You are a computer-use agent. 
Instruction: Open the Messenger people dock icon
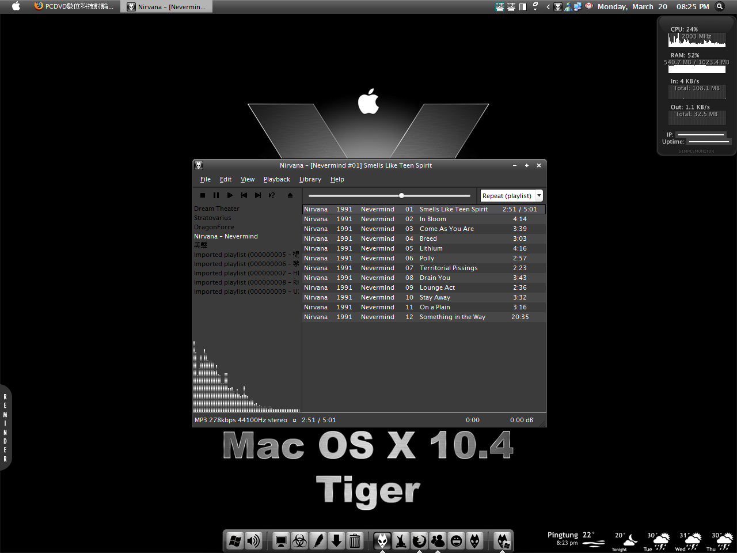pyautogui.click(x=438, y=541)
